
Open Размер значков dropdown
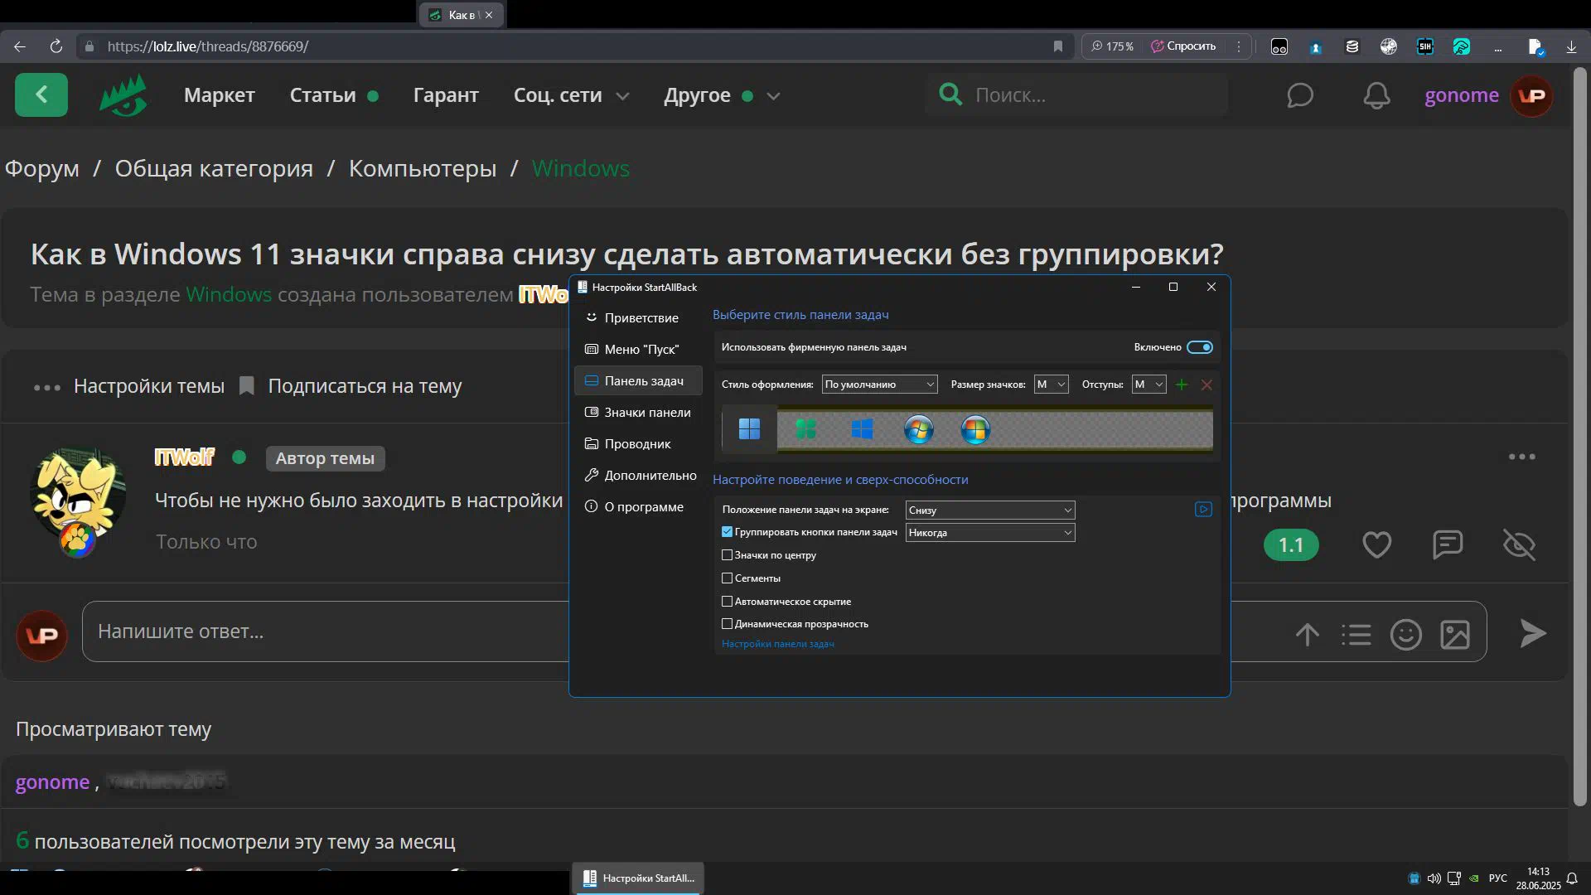1051,385
